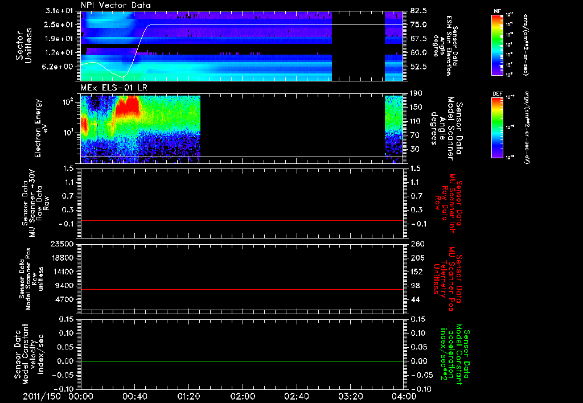Click the '2011/150' date label
583x403 pixels.
[42, 396]
